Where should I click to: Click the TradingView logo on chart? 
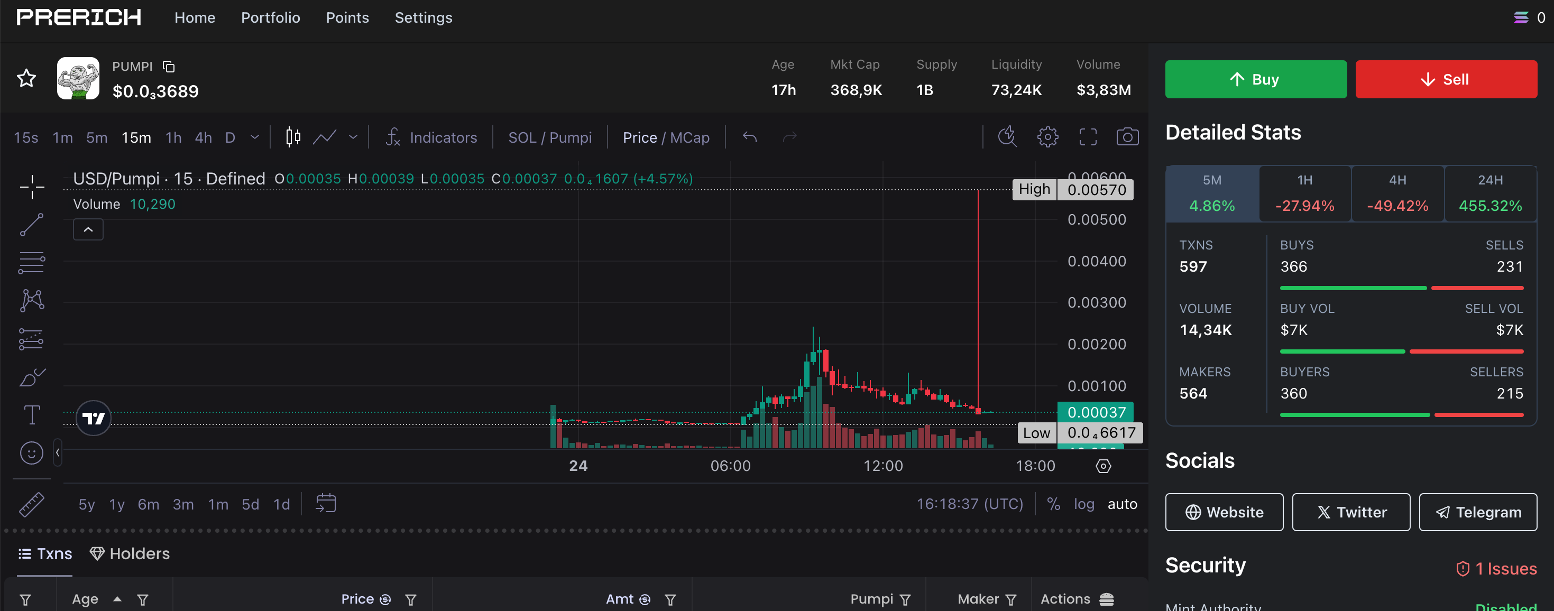click(94, 418)
